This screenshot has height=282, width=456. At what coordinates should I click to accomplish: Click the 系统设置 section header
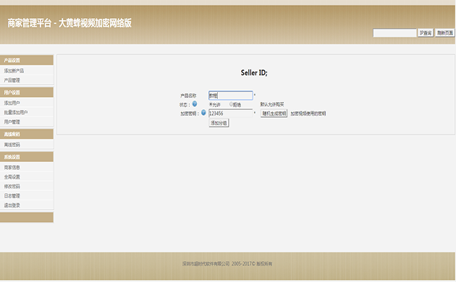point(27,157)
